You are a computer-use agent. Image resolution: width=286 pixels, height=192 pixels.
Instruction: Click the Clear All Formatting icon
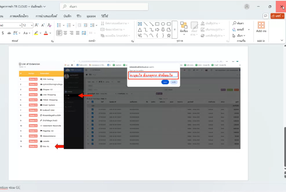(x=49, y=25)
